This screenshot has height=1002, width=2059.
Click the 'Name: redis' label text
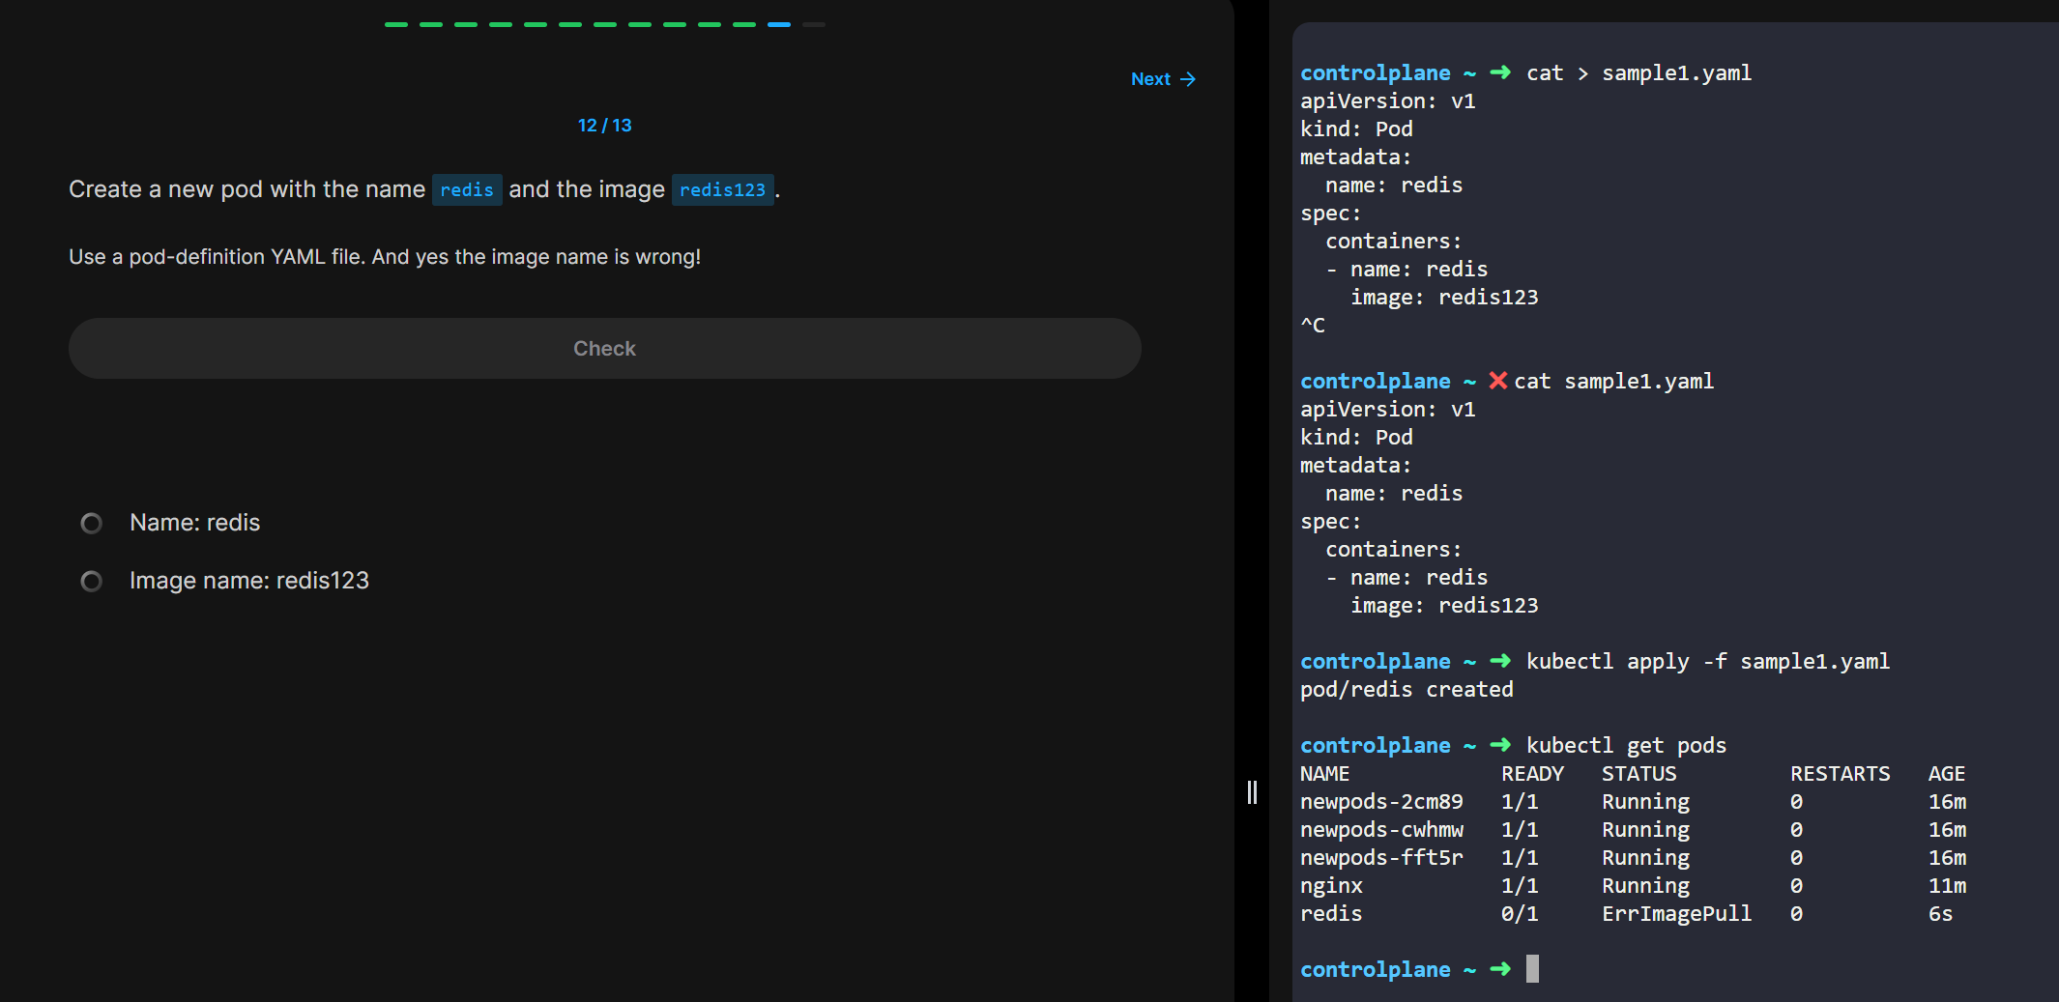click(195, 523)
